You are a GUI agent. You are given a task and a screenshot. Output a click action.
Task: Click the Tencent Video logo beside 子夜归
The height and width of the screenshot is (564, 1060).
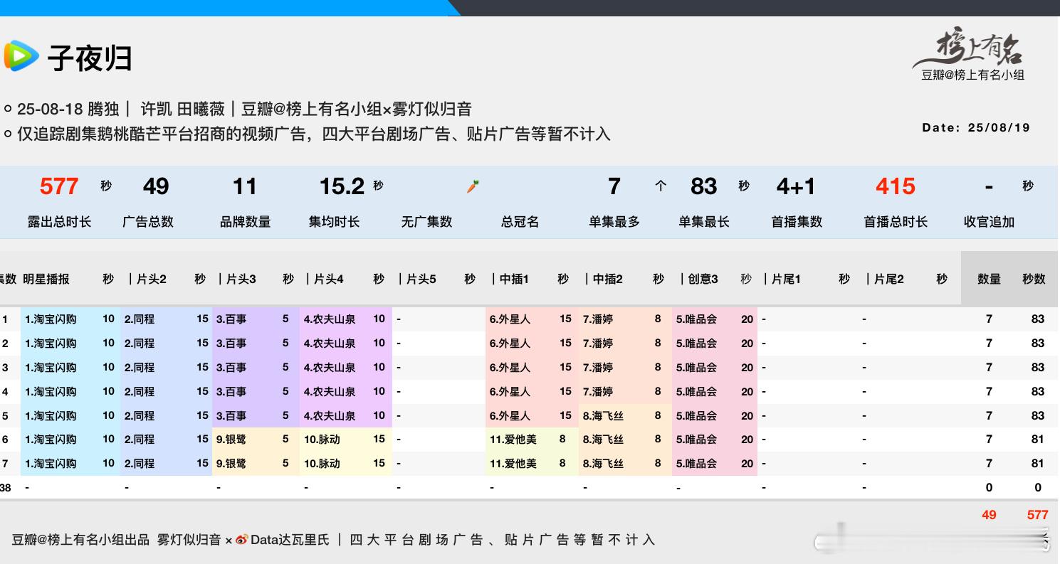pyautogui.click(x=21, y=55)
